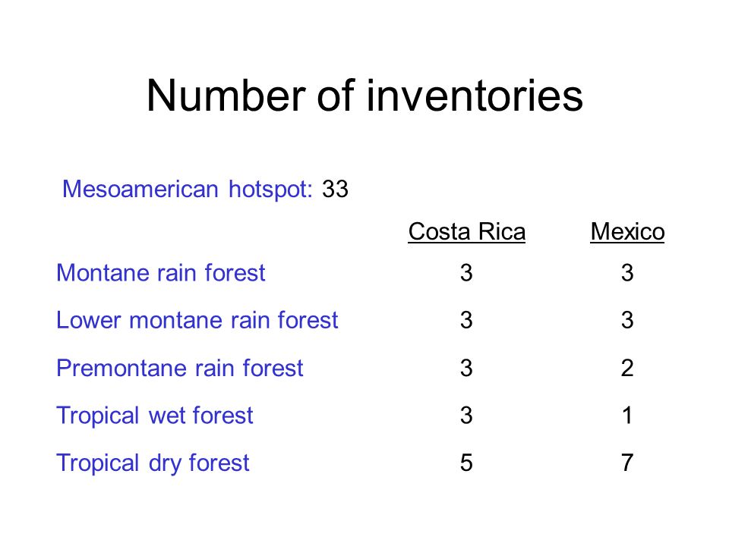Click Costa Rica value for Tropical wet forest
Image resolution: width=729 pixels, height=546 pixels.
466,416
